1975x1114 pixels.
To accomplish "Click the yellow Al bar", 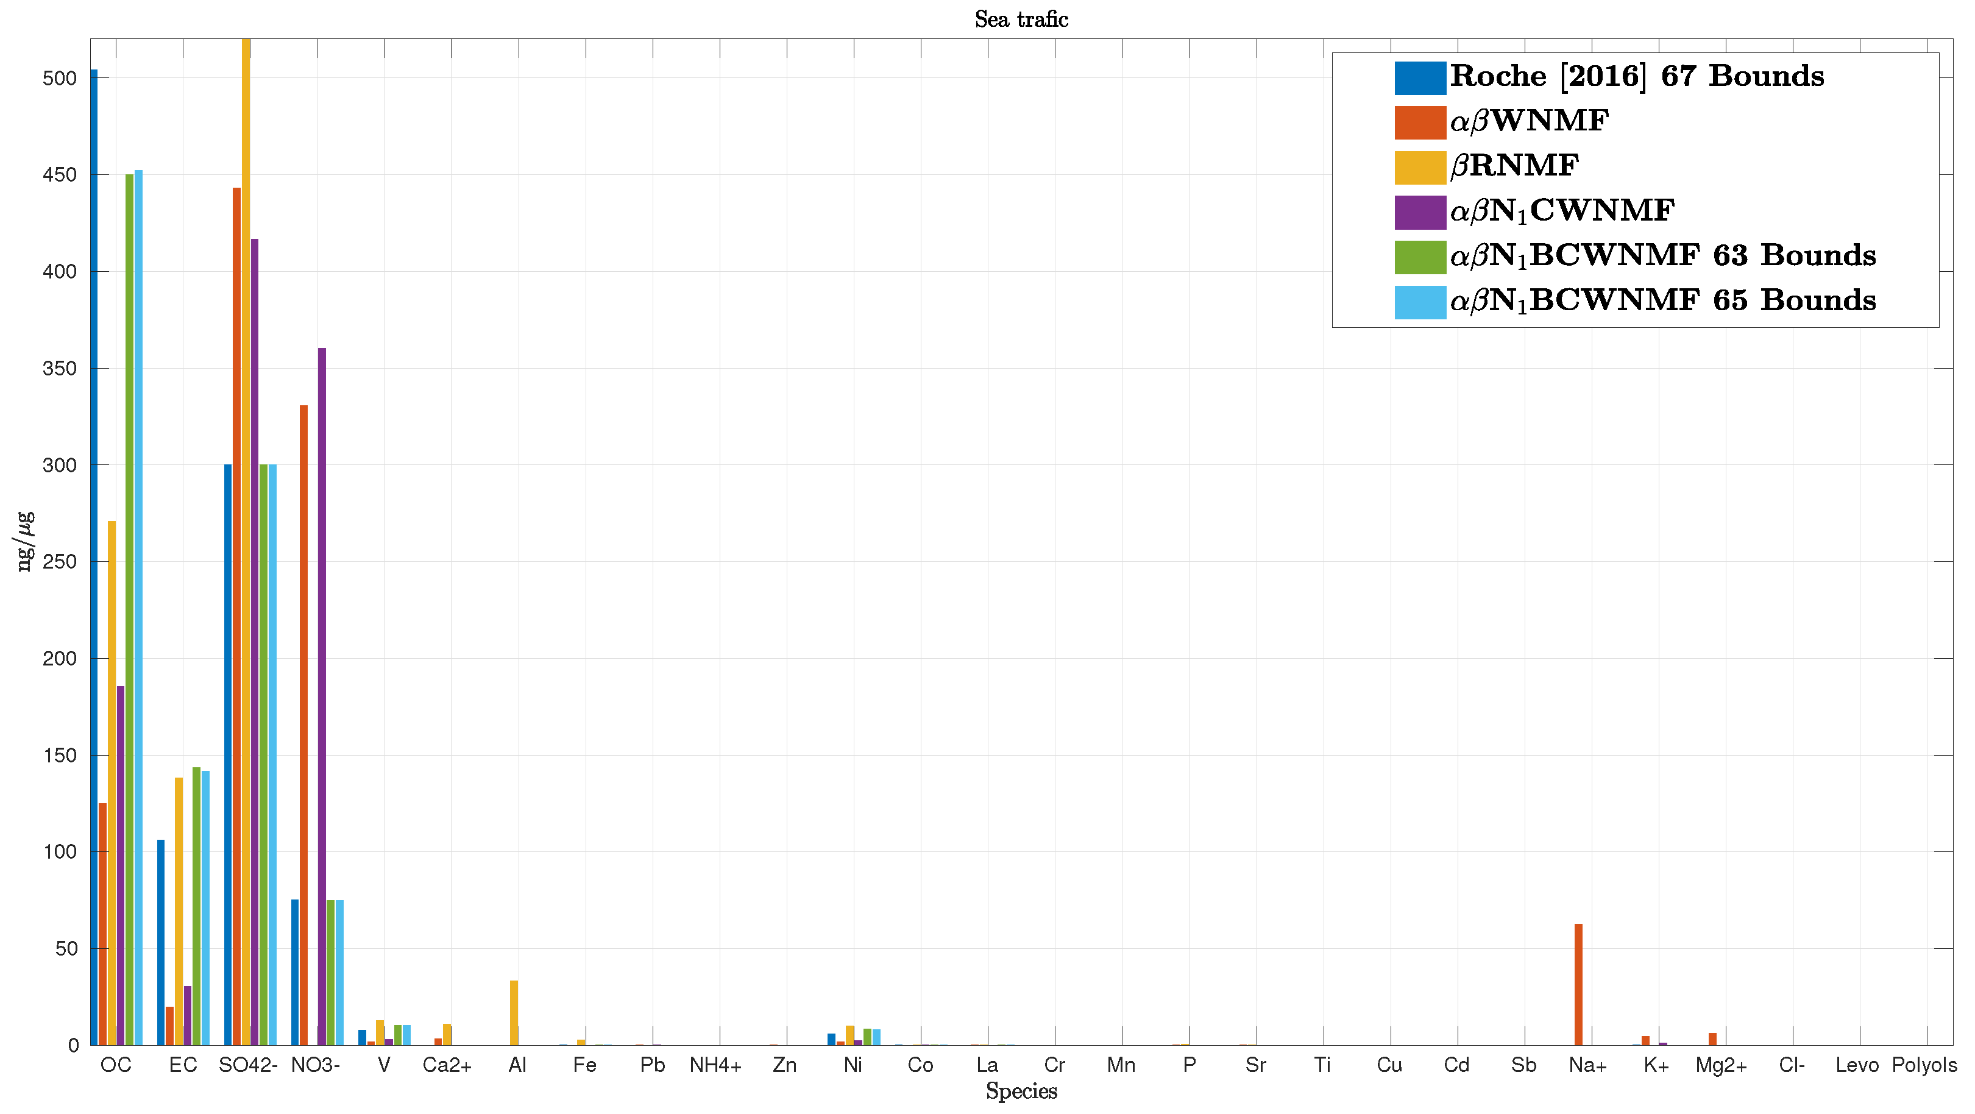I will point(514,1012).
